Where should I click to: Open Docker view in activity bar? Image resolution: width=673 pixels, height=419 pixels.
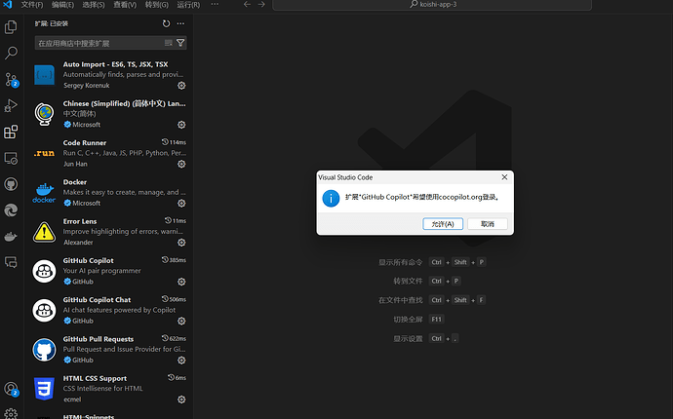pos(11,237)
